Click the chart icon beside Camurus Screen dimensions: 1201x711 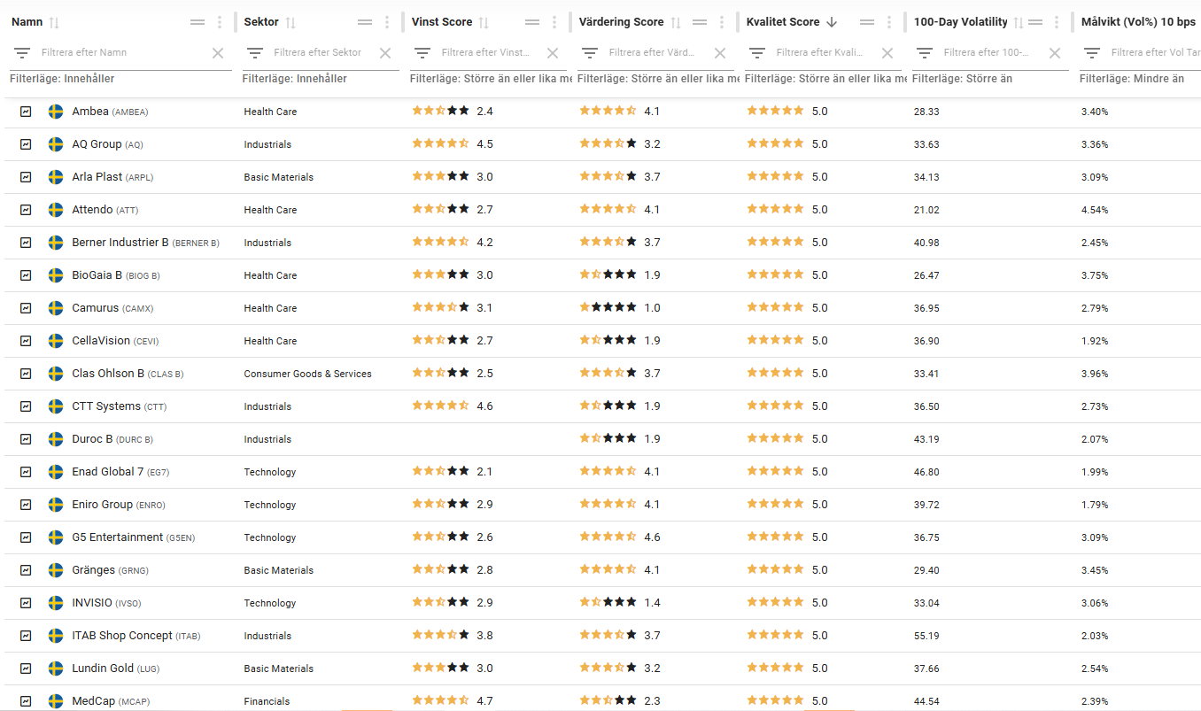point(27,308)
